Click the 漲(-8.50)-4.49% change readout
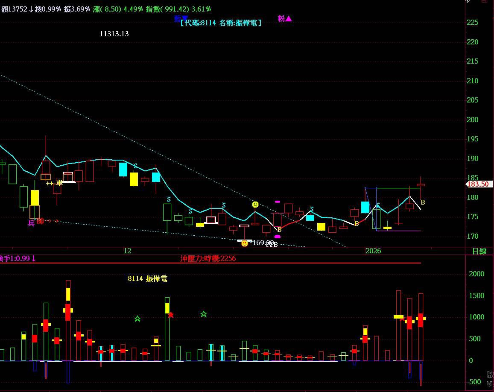494x392 pixels. pyautogui.click(x=118, y=9)
